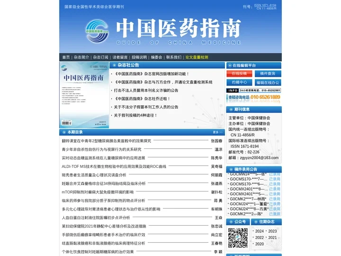Open accepted manuscript GOCMJ24****8—方美*
This screenshot has width=341, height=256.
point(249,209)
